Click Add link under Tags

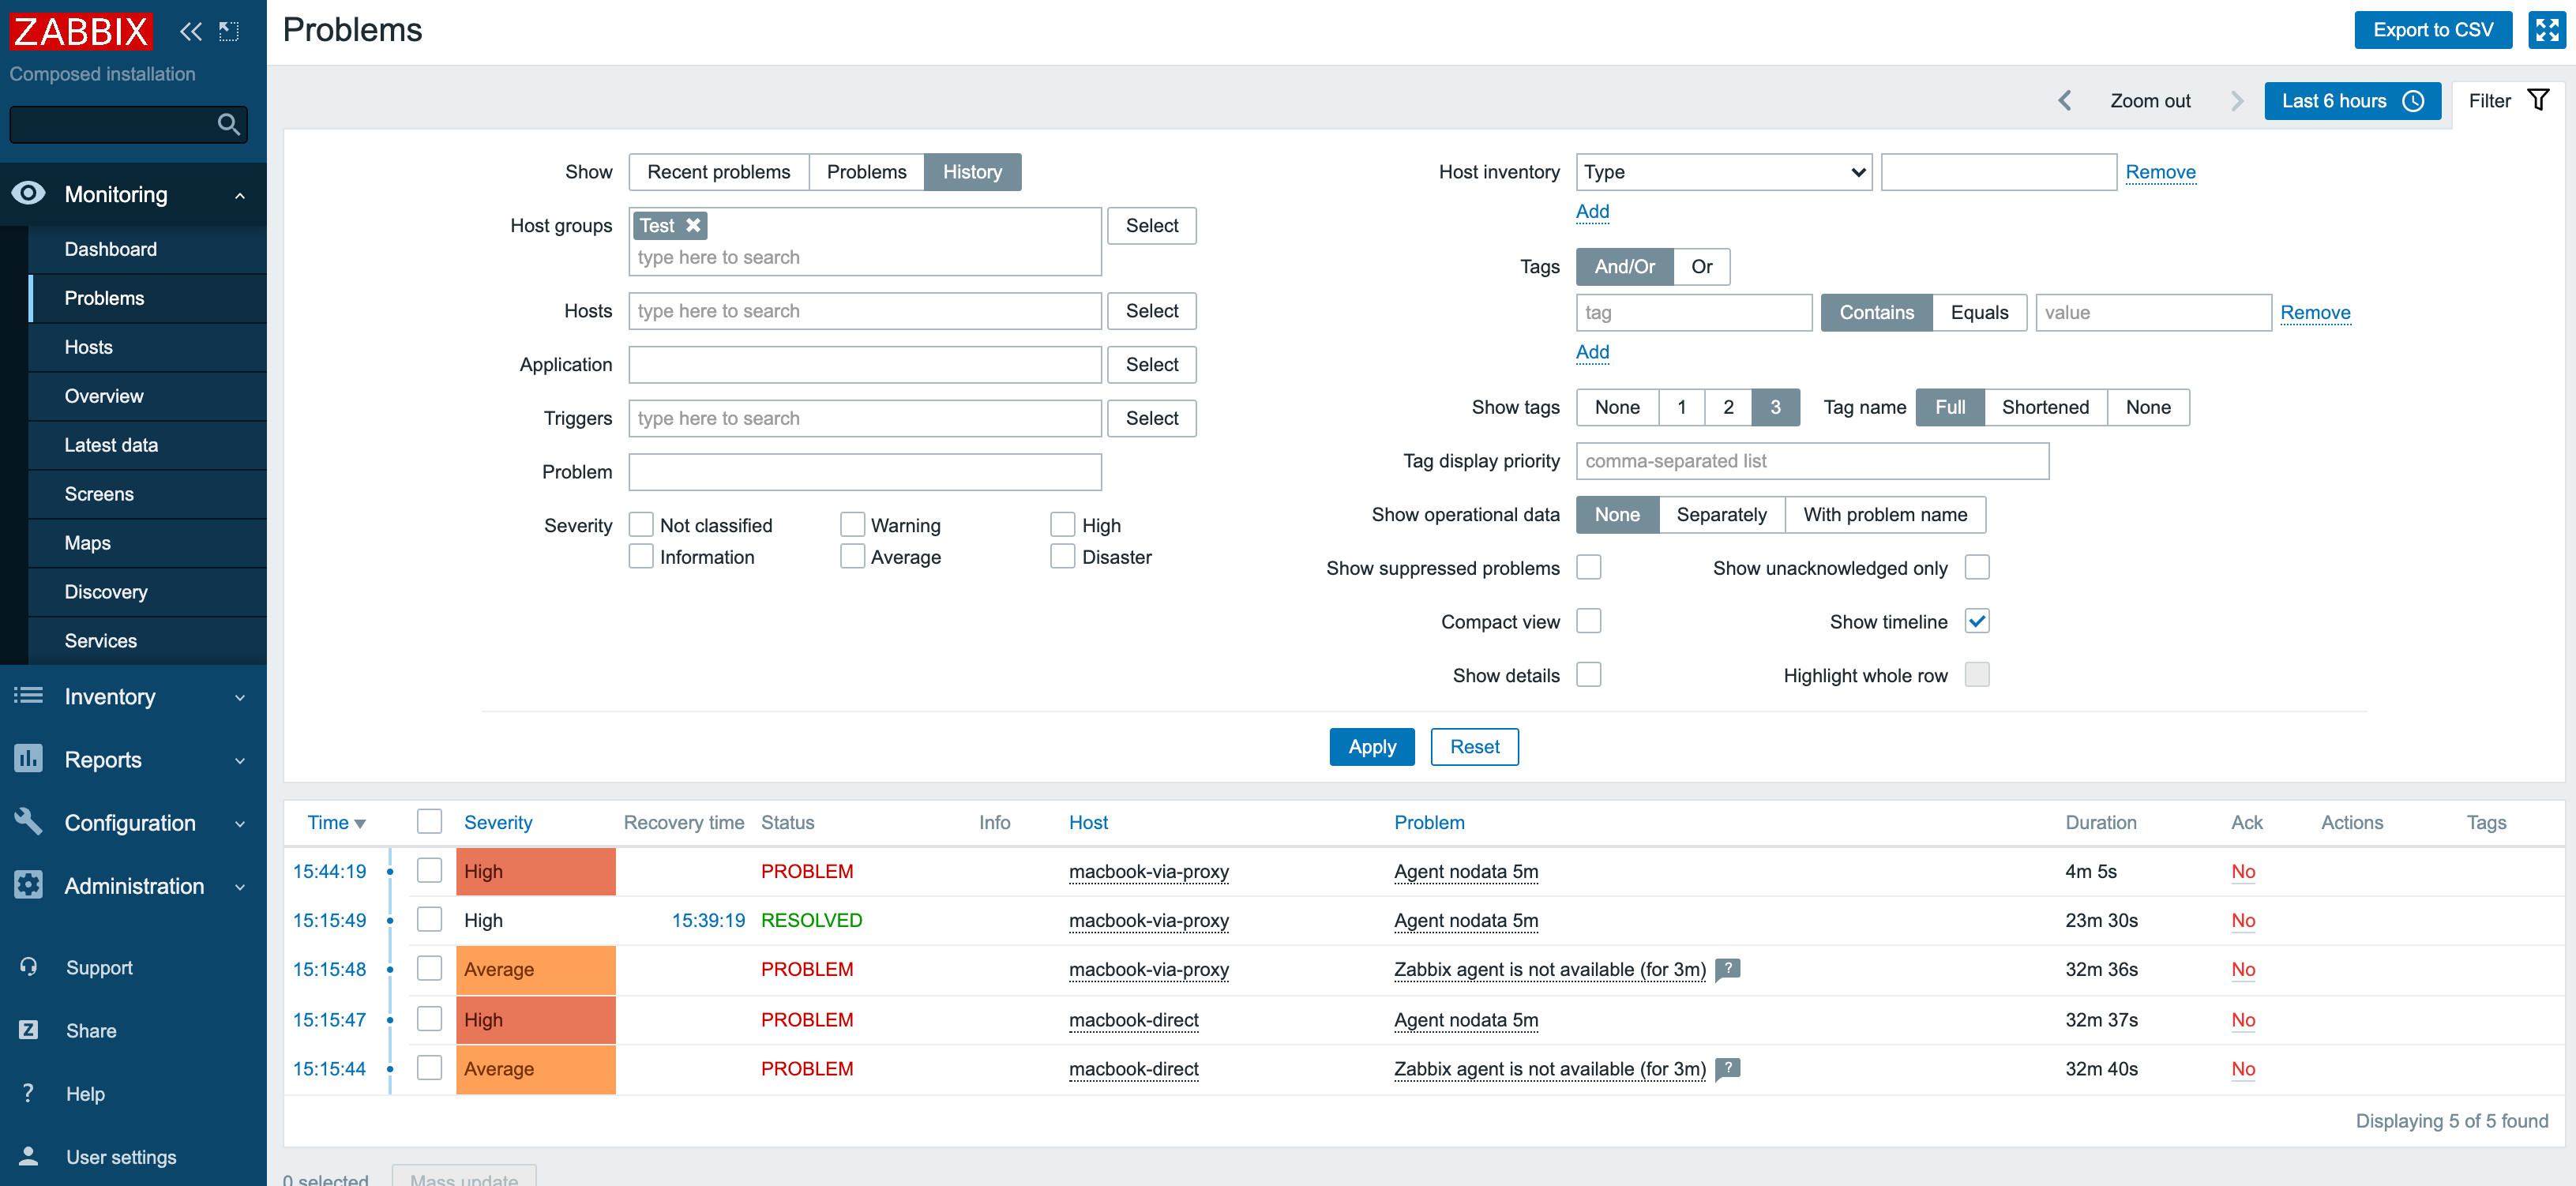tap(1592, 351)
